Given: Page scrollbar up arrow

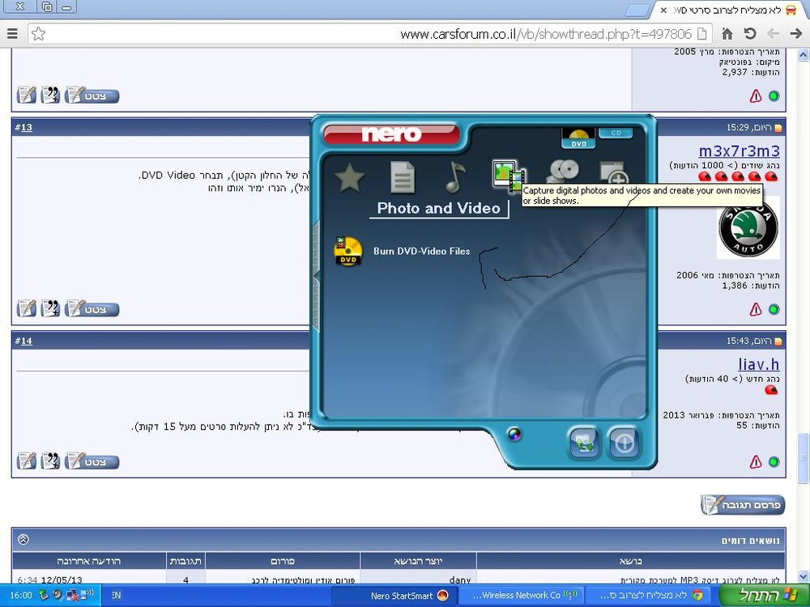Looking at the screenshot, I should point(804,55).
